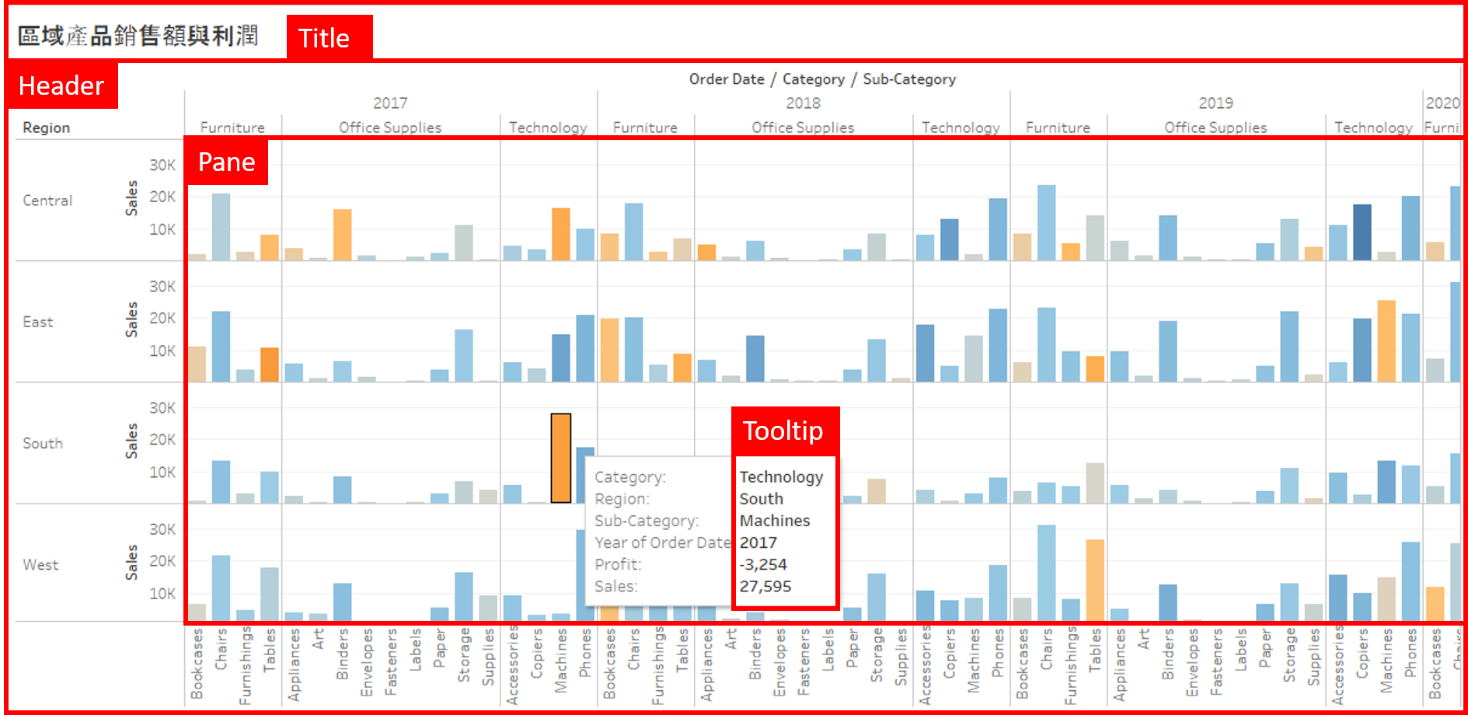
Task: Select Furniture header under 2017
Action: point(232,127)
